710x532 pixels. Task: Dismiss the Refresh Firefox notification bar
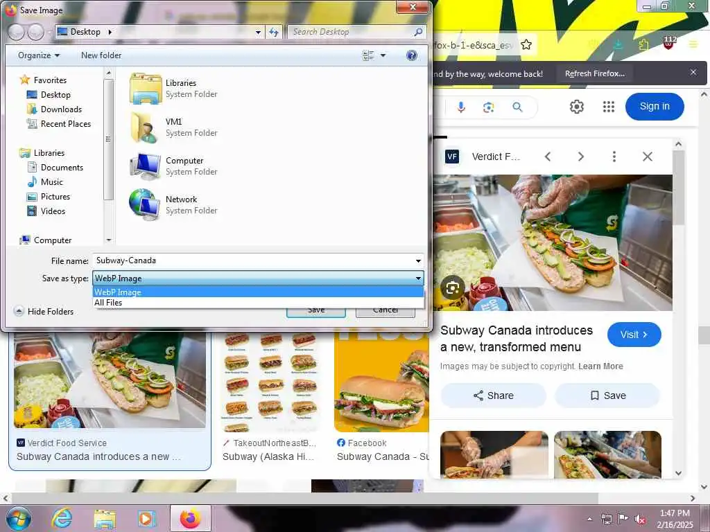693,72
